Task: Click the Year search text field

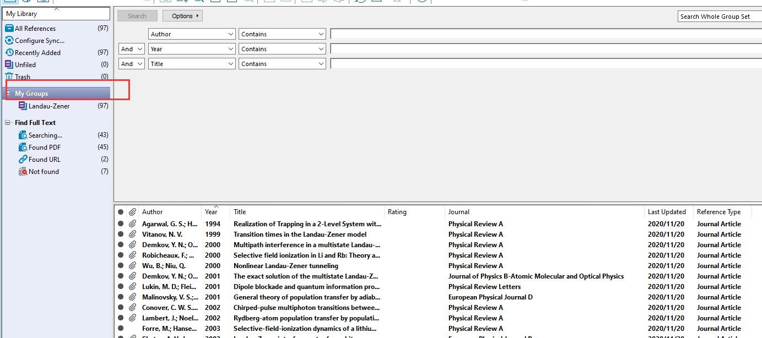Action: pos(546,49)
